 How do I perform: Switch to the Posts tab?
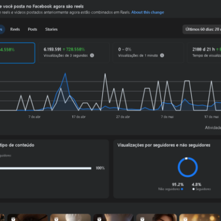32,29
